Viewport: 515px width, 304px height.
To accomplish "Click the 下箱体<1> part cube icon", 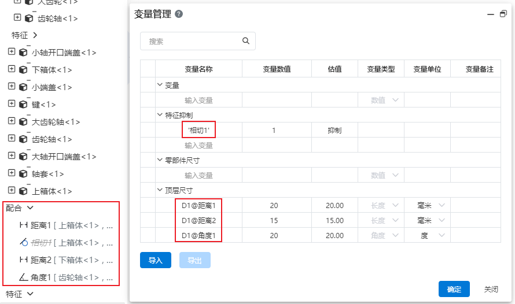I will [23, 70].
